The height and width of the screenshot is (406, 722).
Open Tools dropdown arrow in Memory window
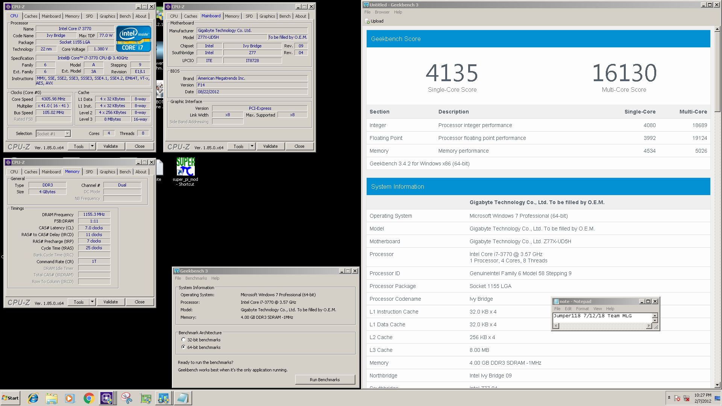[92, 302]
